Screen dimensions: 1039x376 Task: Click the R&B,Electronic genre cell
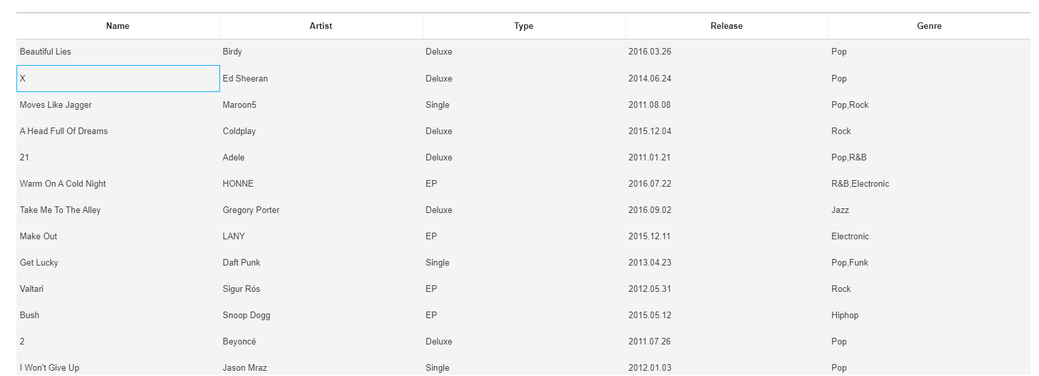point(929,183)
